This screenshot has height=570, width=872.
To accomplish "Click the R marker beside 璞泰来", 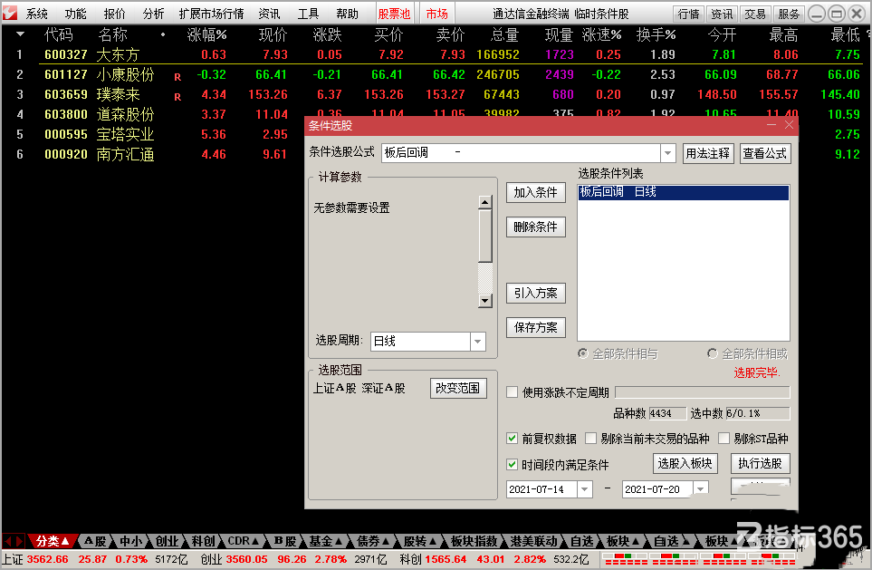I will pyautogui.click(x=177, y=97).
